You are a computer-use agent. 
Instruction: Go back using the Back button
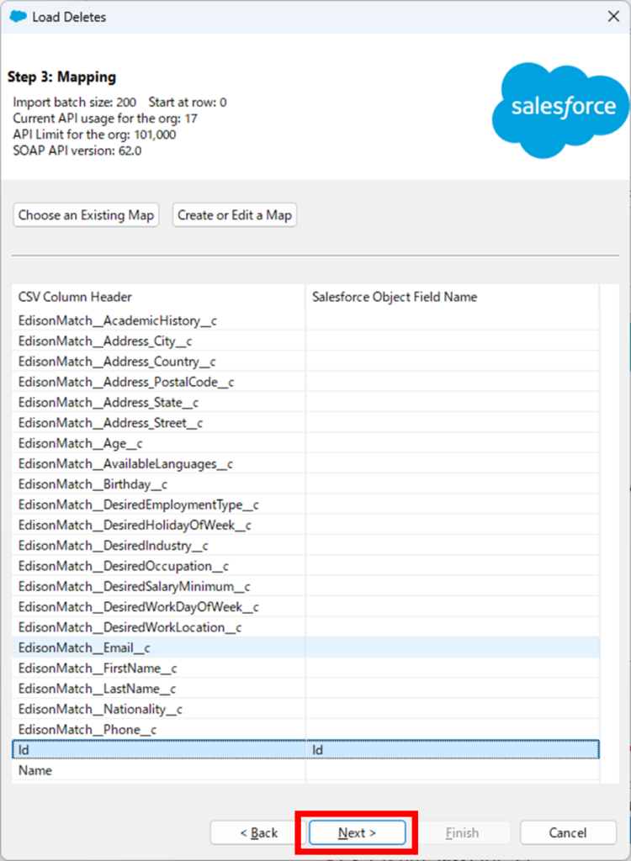pyautogui.click(x=258, y=832)
